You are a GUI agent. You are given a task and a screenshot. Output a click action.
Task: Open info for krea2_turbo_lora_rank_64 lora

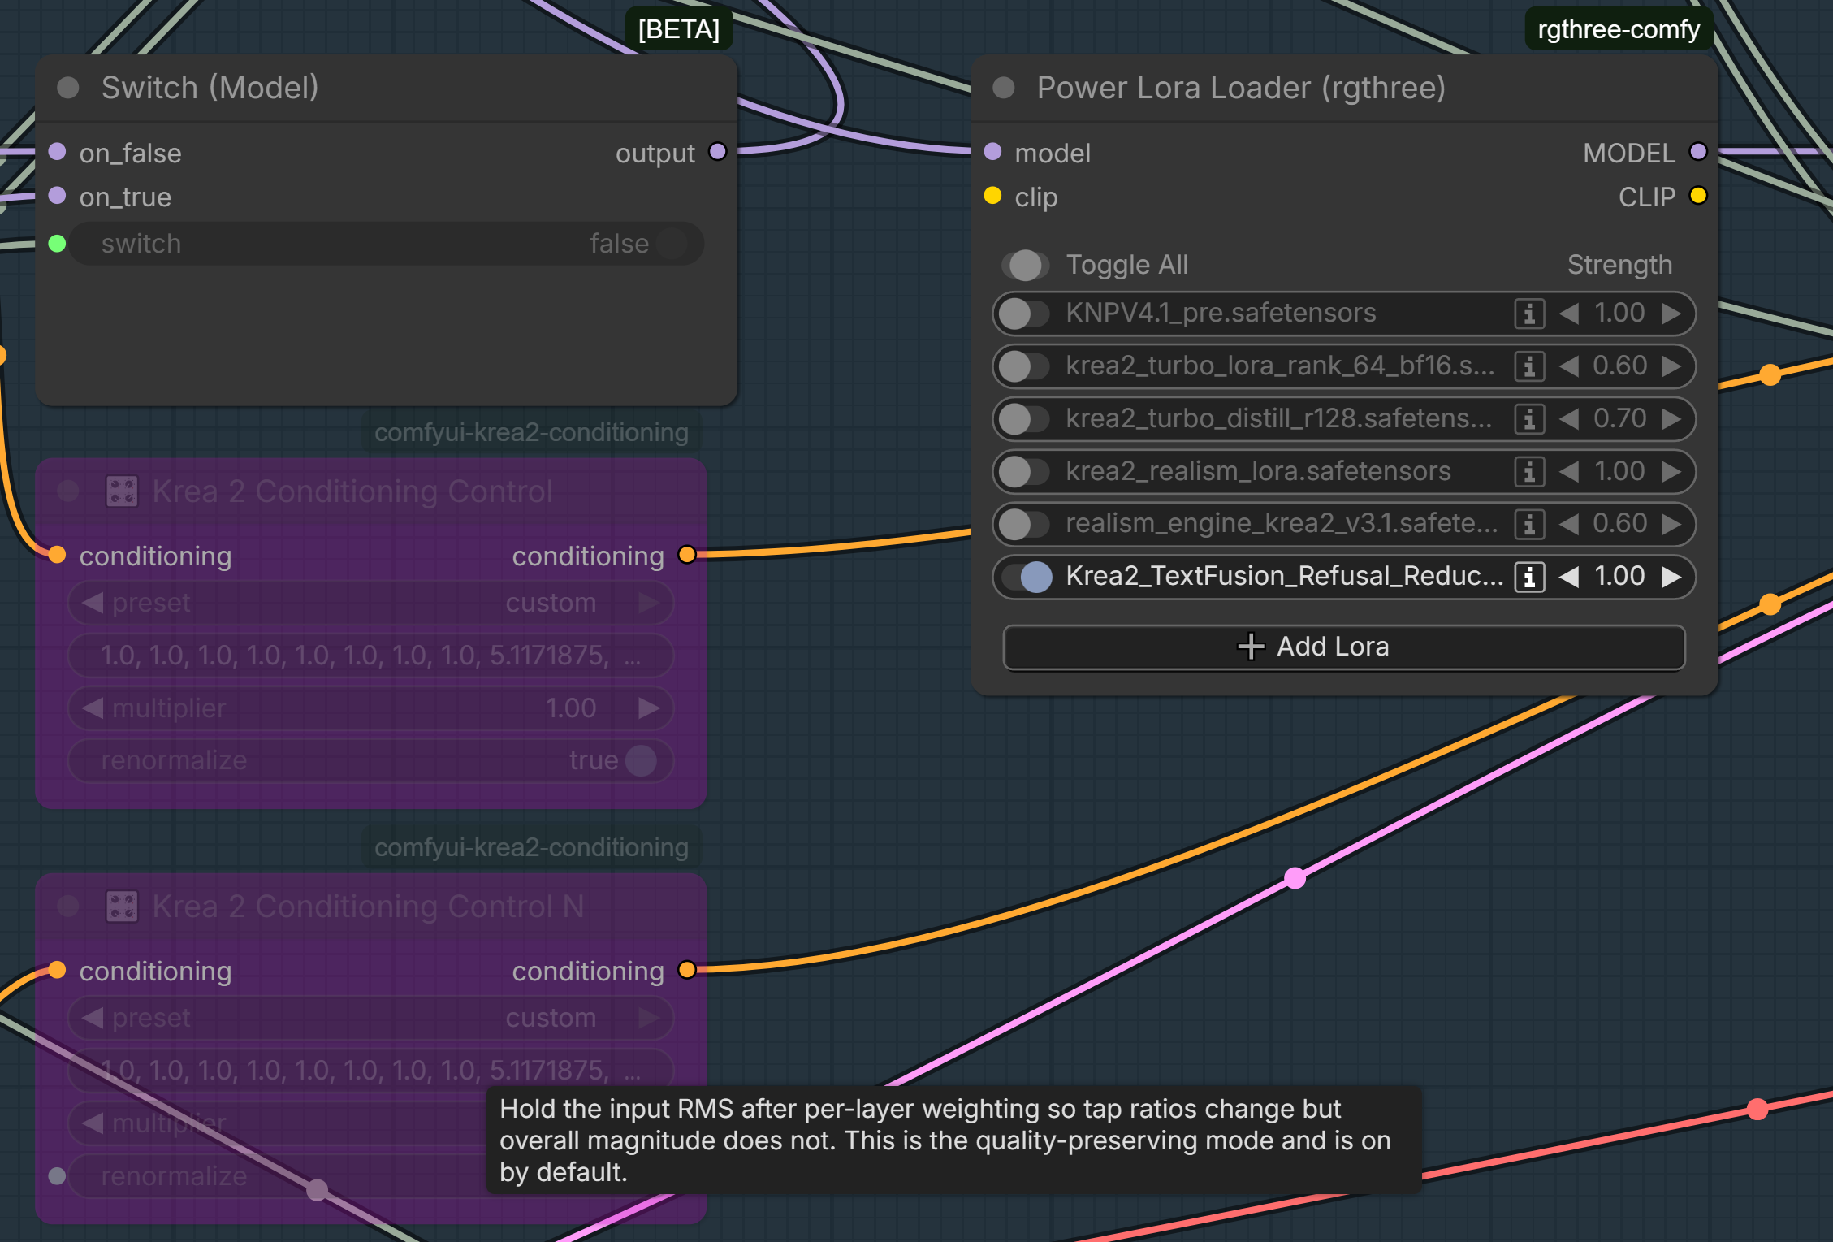1528,366
